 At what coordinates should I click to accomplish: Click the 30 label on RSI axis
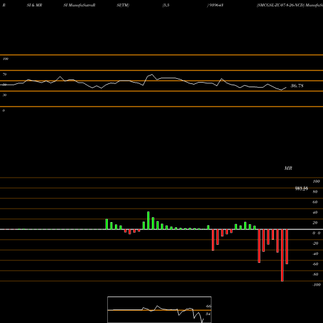coord(5,95)
